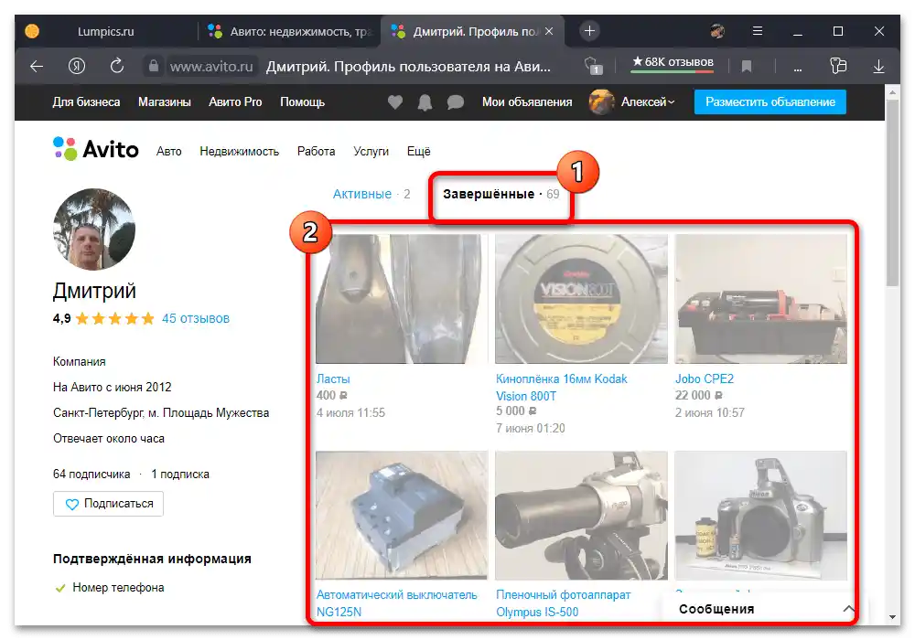Open the downloads arrow icon
Screen dimensions: 915x640
(x=878, y=67)
